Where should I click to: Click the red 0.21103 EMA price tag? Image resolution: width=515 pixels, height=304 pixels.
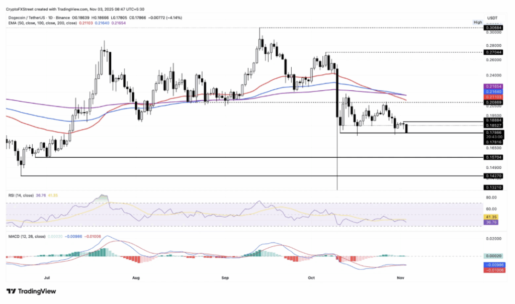tap(492, 97)
